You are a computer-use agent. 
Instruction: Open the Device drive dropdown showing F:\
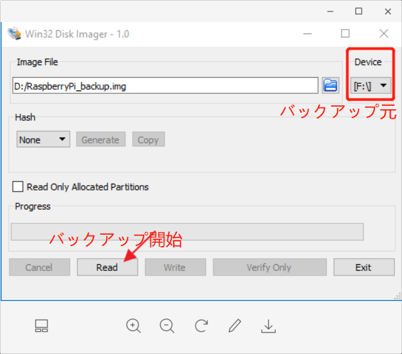point(370,86)
